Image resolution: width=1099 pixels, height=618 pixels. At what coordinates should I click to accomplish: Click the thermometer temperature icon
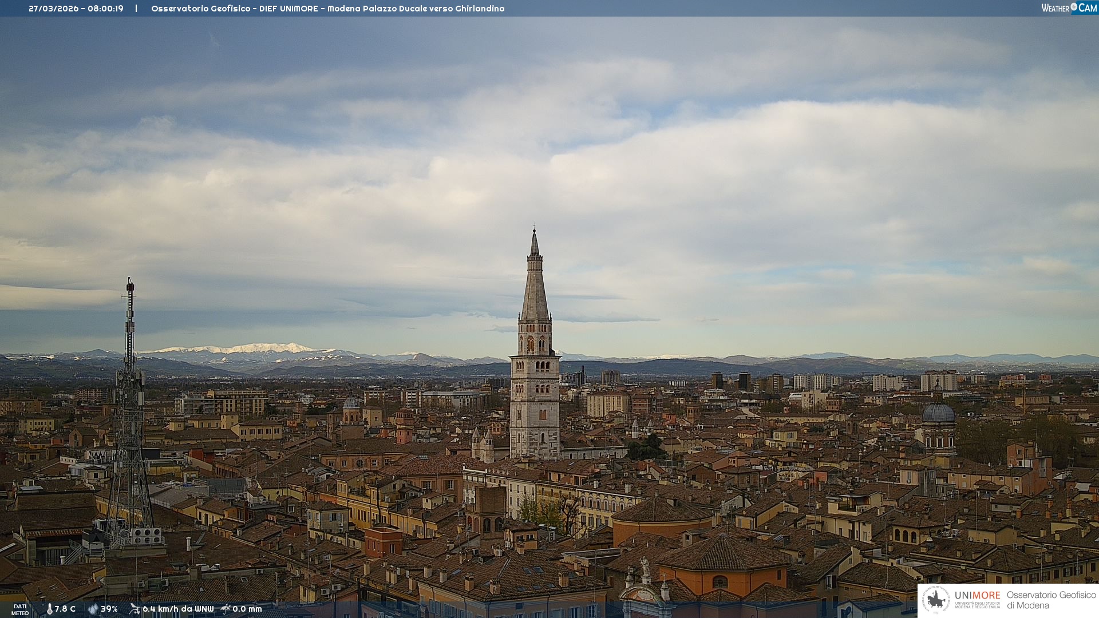pyautogui.click(x=49, y=609)
